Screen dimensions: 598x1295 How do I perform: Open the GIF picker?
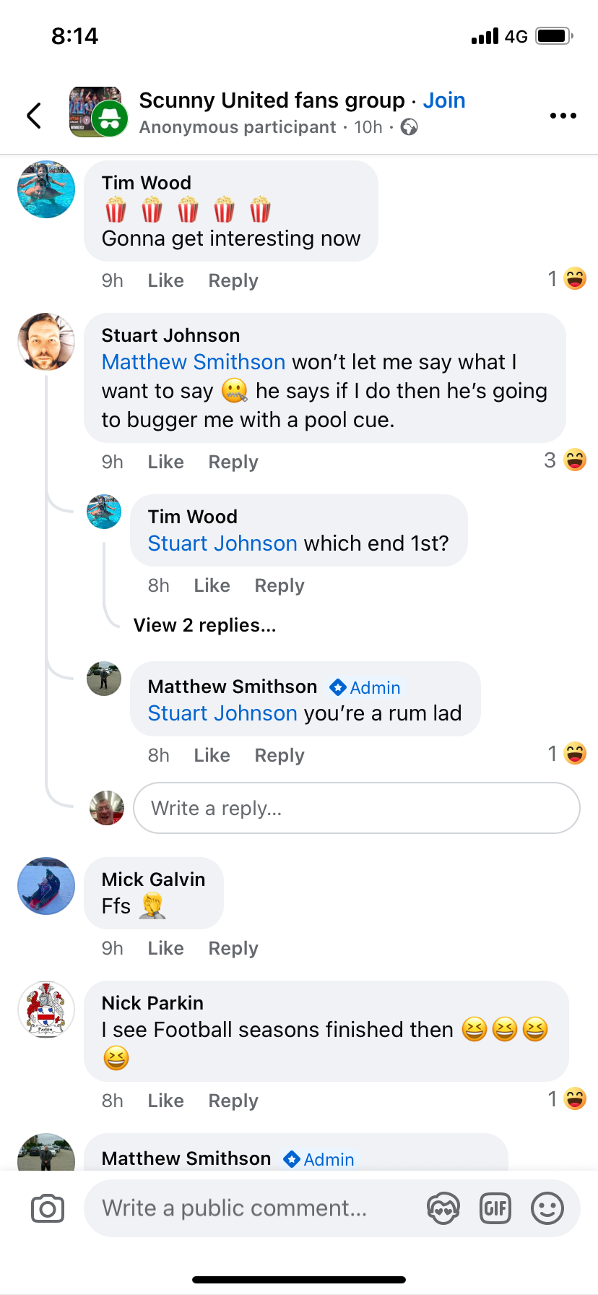pos(495,1208)
